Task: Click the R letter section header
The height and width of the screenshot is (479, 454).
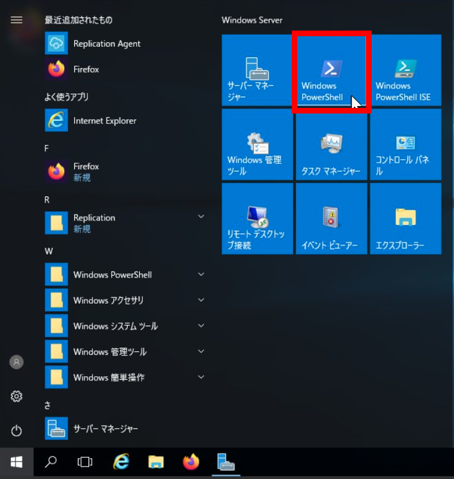Action: 47,200
